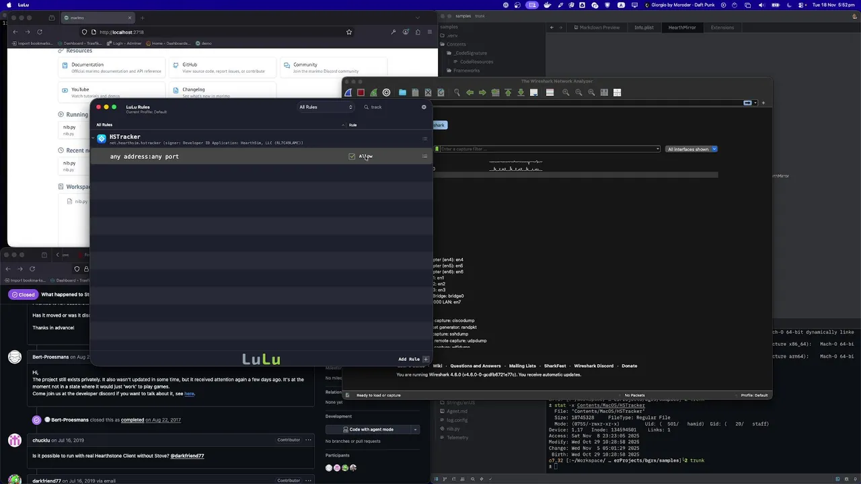
Task: Click the browser reload icon in marimo window
Action: click(40, 32)
